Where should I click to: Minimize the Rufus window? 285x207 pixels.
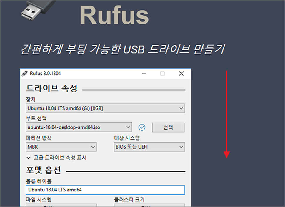pos(144,74)
